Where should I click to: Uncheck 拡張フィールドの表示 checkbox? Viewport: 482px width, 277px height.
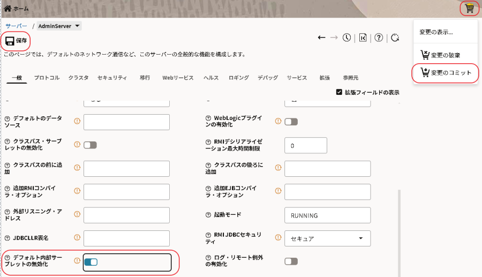pos(339,92)
